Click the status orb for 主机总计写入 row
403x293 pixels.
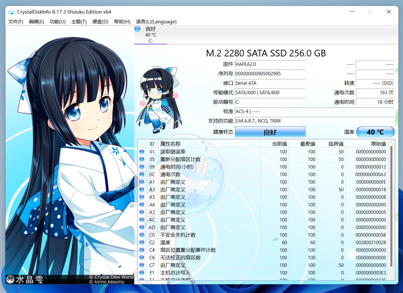point(142,273)
